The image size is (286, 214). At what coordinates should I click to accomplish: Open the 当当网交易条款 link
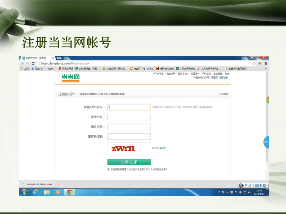point(136,169)
